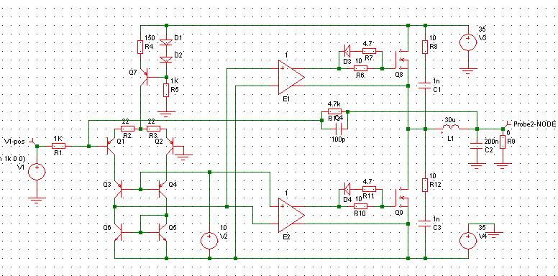
Task: Select gate resistor R10
Action: pos(360,206)
